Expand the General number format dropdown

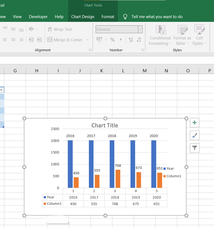point(140,29)
